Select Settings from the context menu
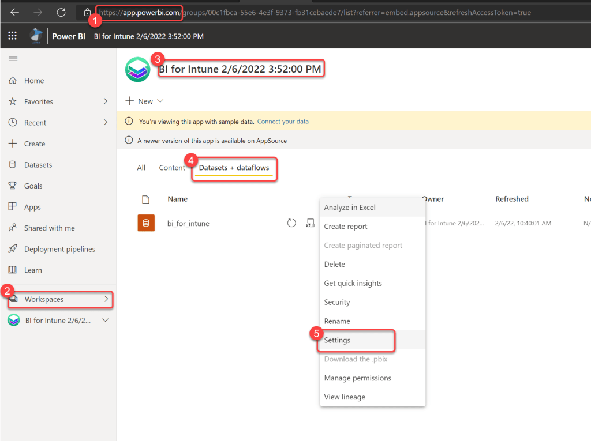The image size is (591, 441). [337, 340]
